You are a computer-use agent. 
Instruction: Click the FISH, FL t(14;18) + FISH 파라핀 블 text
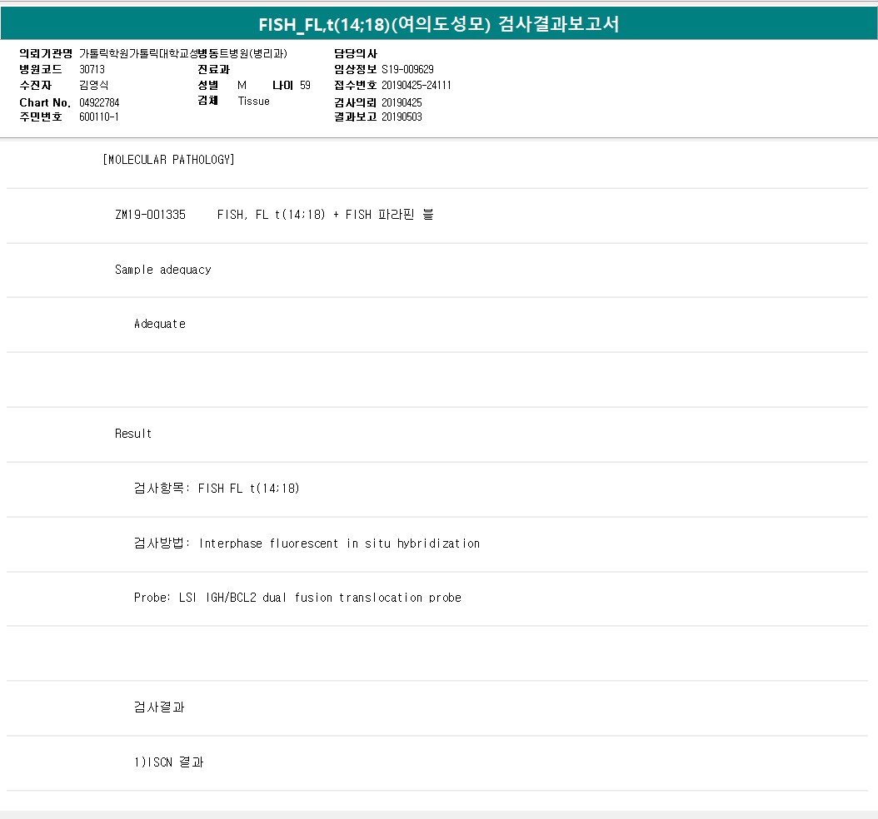(x=326, y=215)
